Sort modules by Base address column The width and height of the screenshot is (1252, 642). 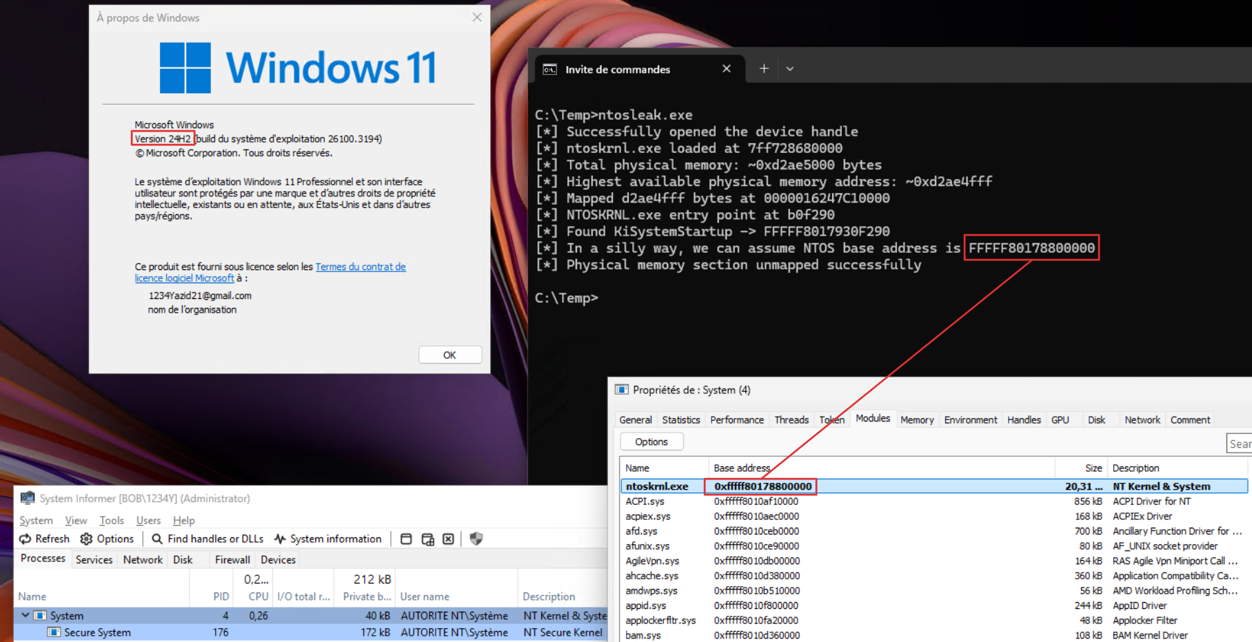click(x=881, y=468)
